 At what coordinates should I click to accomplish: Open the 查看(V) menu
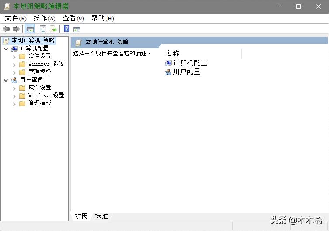tap(73, 18)
